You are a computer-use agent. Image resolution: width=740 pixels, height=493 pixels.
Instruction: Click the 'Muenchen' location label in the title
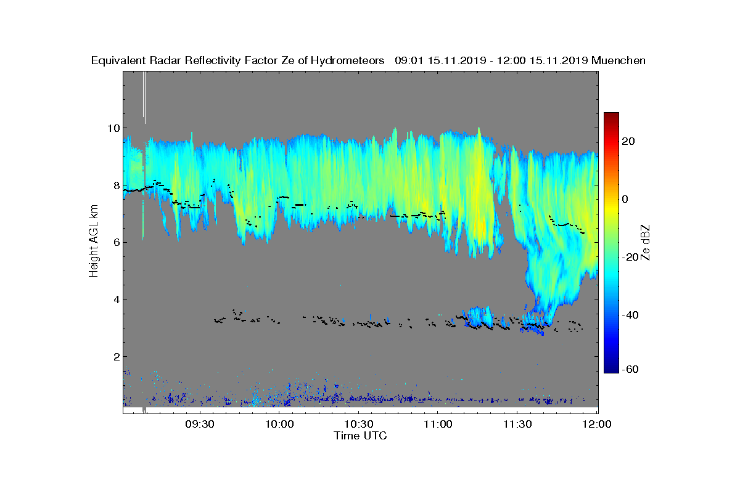coord(619,60)
